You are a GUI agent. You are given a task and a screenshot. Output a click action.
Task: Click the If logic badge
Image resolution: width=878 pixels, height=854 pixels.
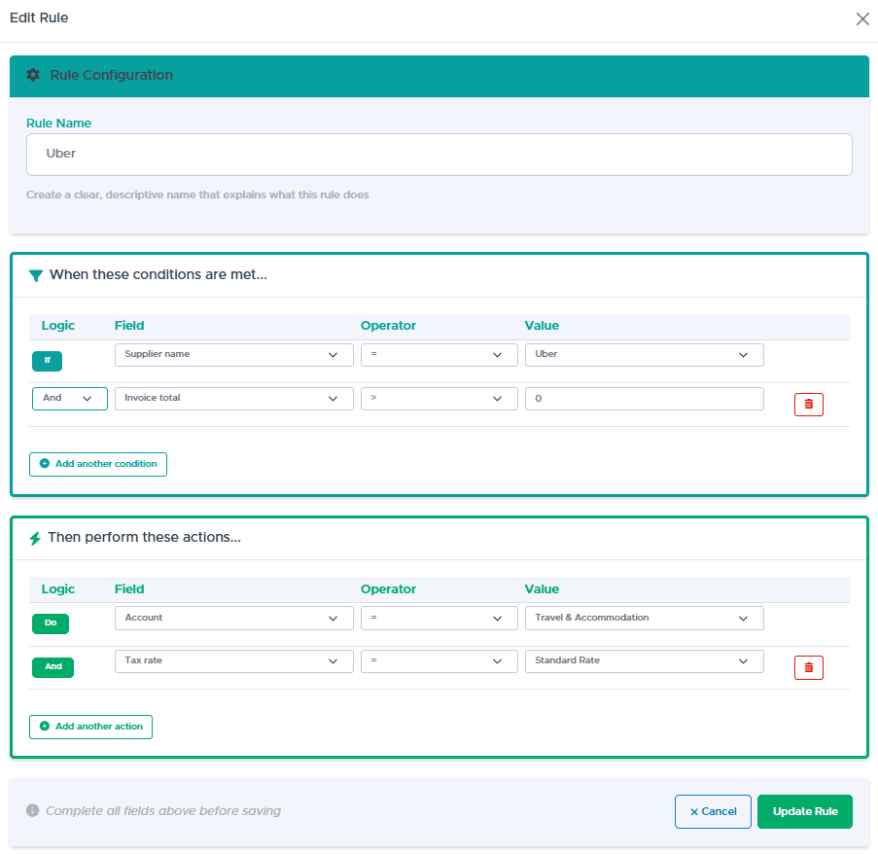pyautogui.click(x=47, y=360)
